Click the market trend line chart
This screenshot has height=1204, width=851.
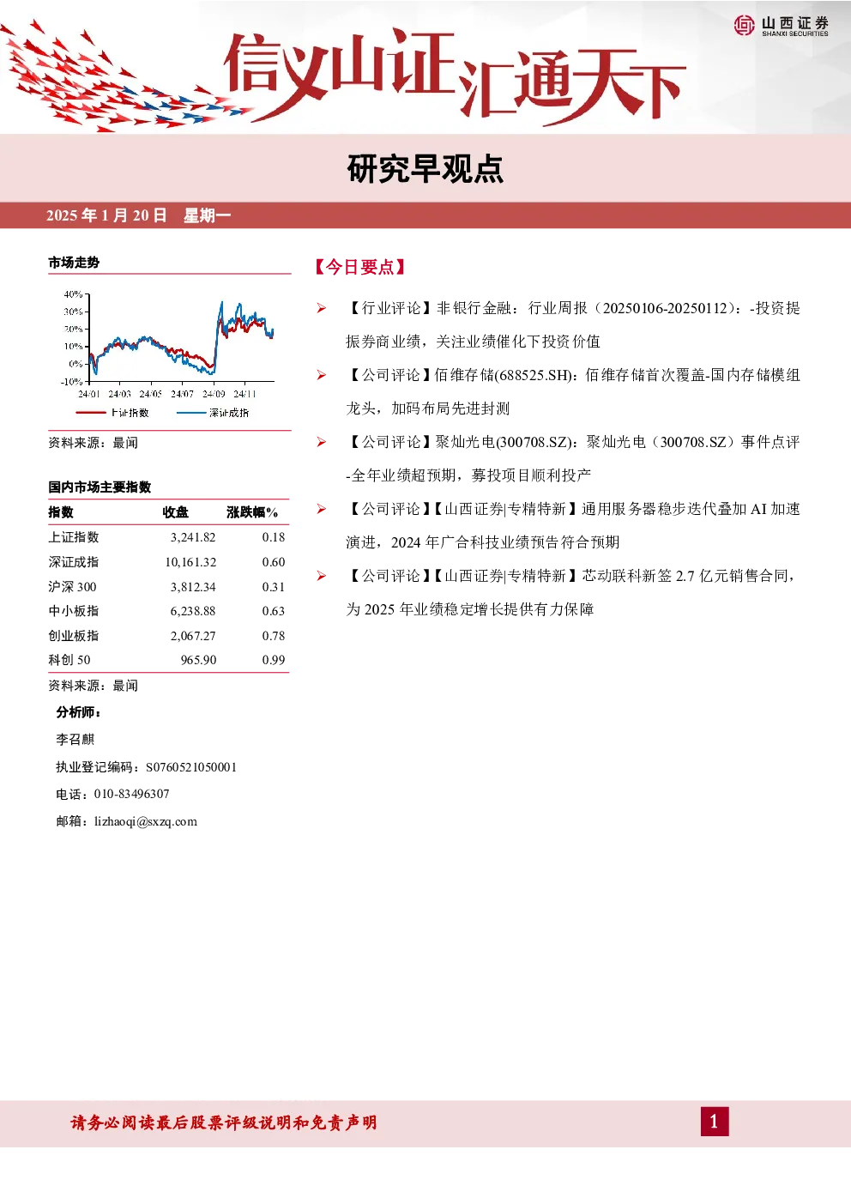(169, 346)
